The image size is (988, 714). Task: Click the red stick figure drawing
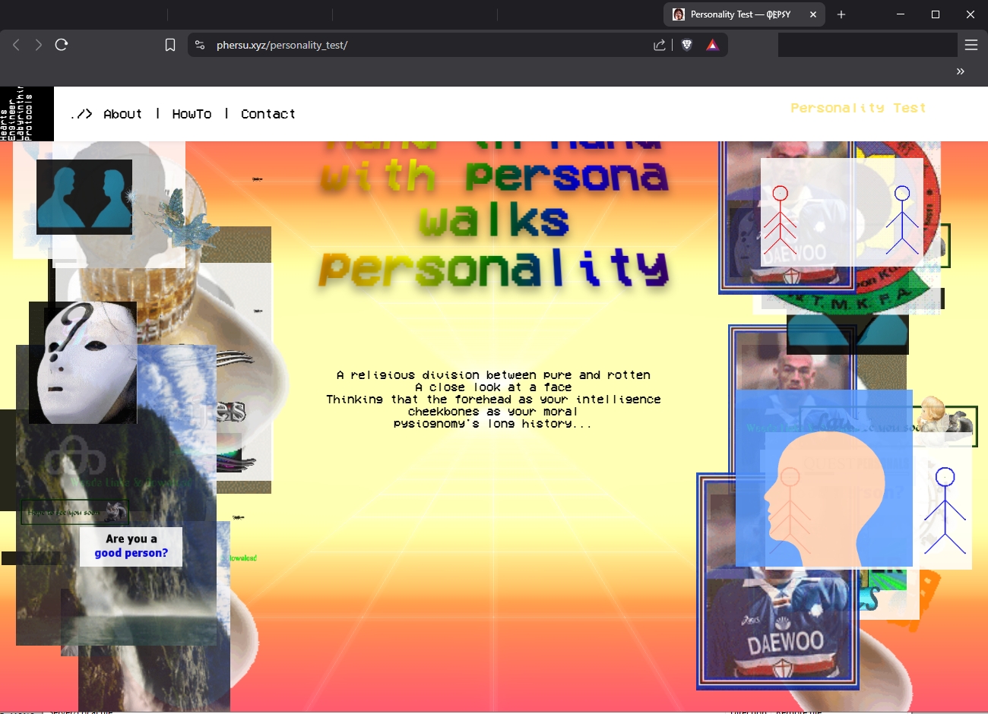(781, 220)
